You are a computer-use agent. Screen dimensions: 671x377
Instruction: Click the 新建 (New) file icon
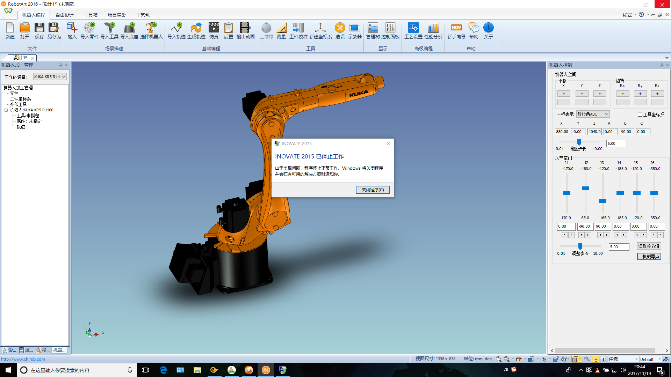[x=10, y=31]
